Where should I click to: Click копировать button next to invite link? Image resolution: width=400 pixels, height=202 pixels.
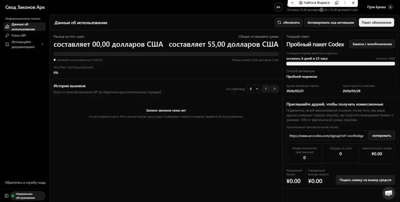pos(382,136)
